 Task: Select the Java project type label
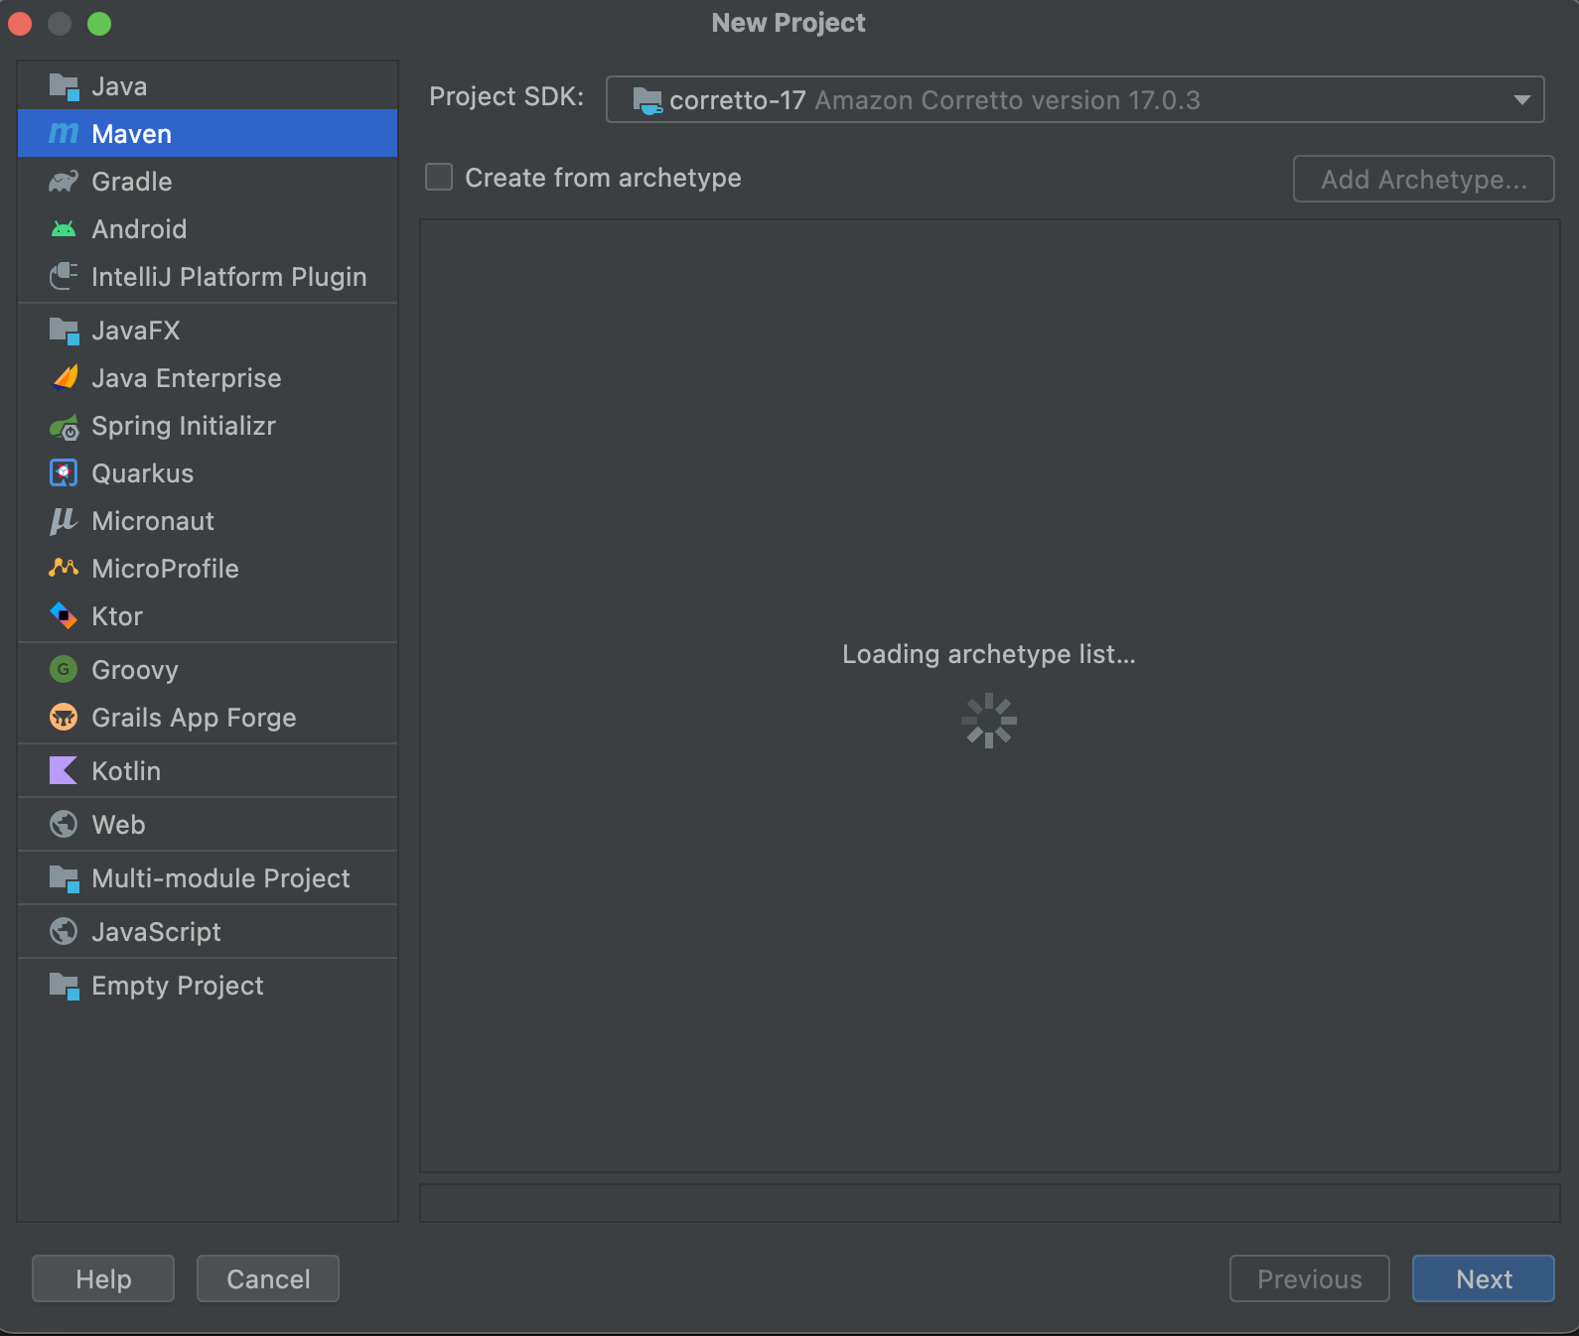119,86
